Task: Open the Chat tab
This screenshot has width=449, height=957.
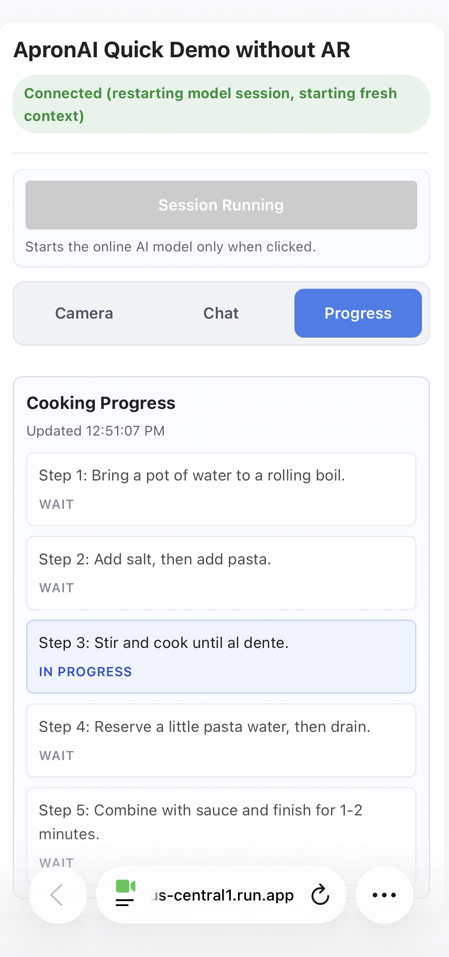Action: pos(221,313)
